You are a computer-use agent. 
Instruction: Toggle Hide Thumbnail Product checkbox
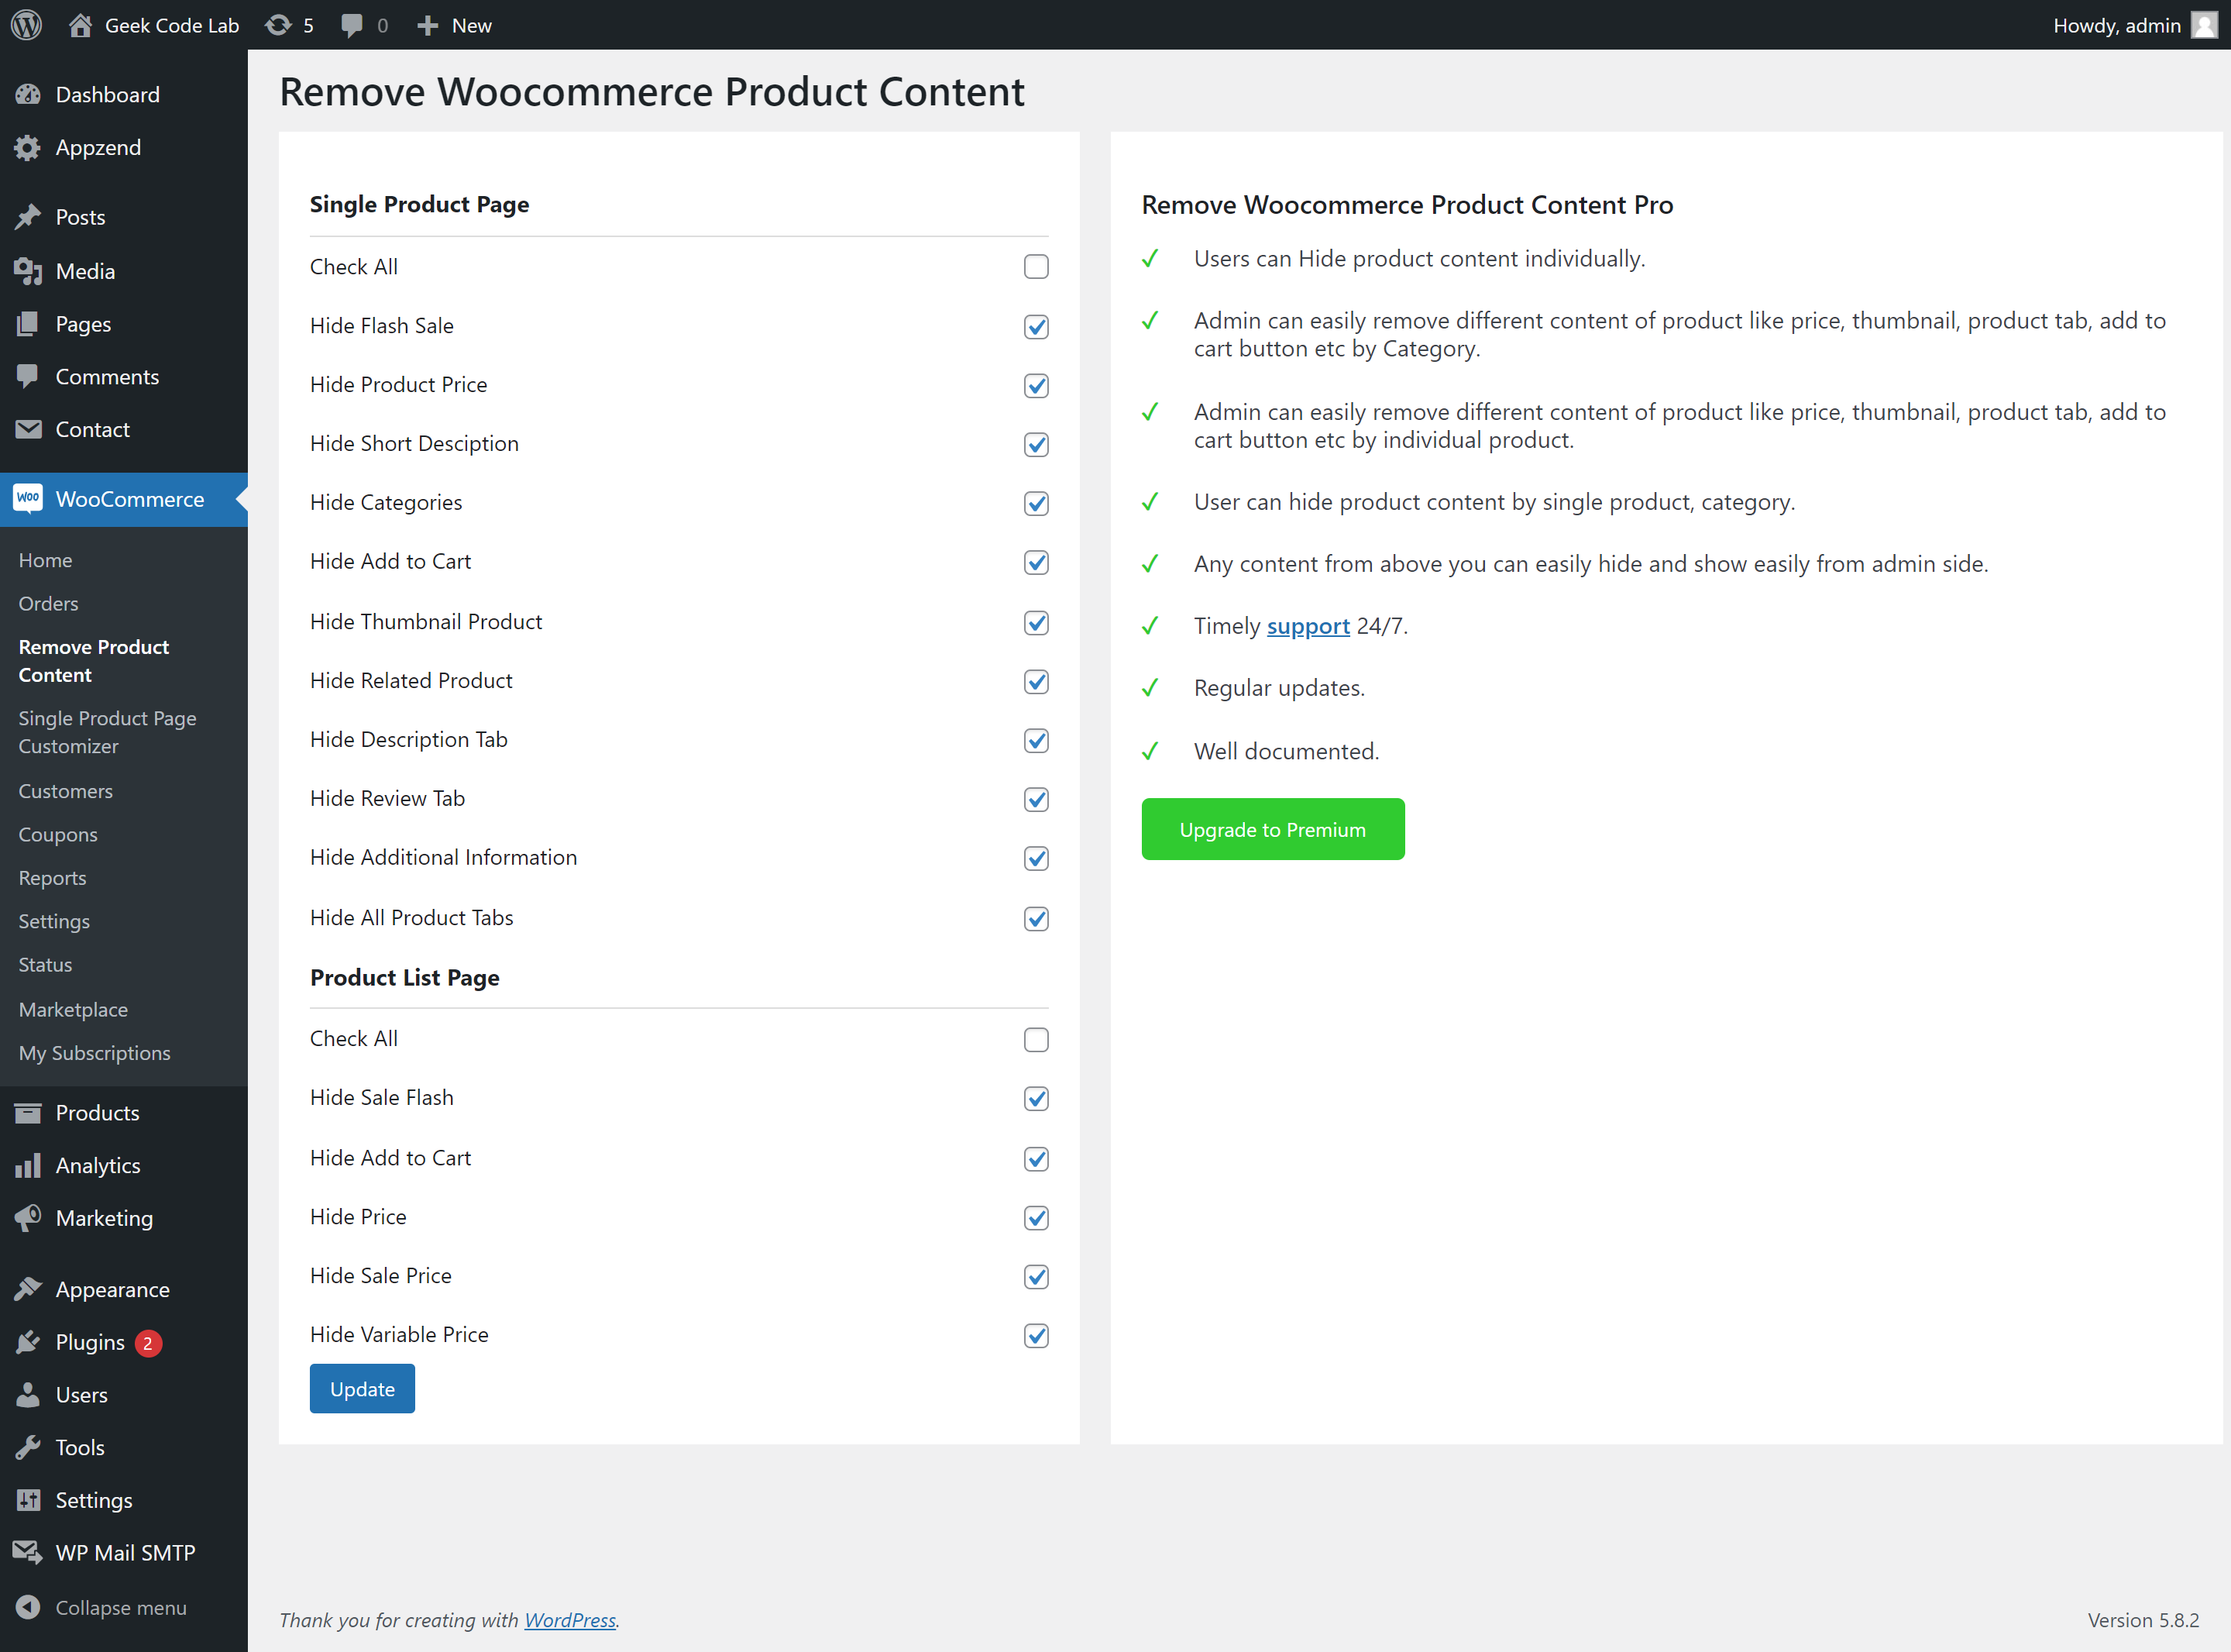pos(1036,622)
